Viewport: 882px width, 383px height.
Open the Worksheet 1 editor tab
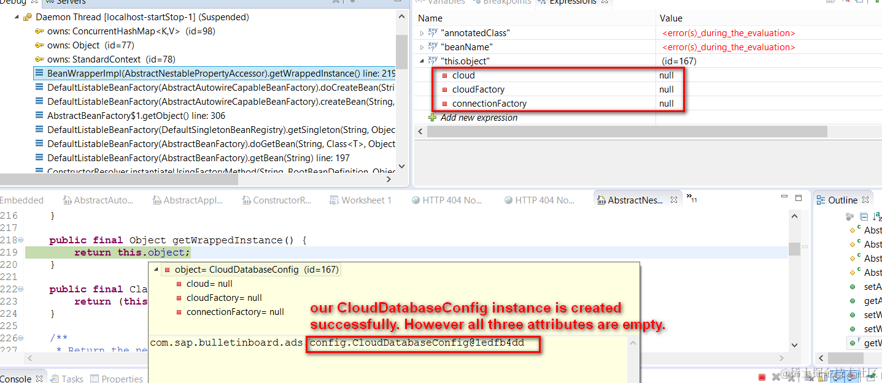(360, 200)
